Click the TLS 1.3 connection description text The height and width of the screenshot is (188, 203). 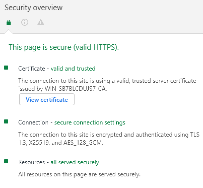coord(109,135)
